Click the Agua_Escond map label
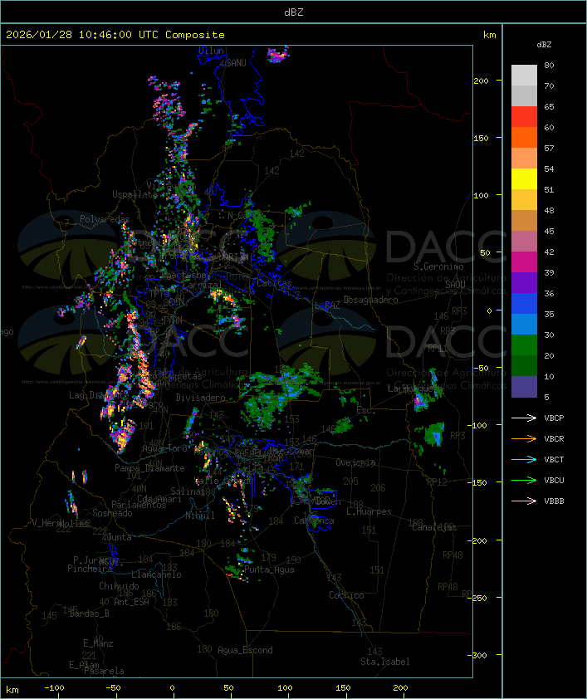The image size is (587, 699). point(245,650)
